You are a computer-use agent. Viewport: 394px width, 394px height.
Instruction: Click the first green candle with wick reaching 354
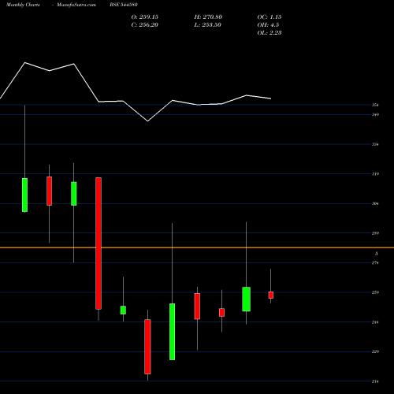click(24, 195)
